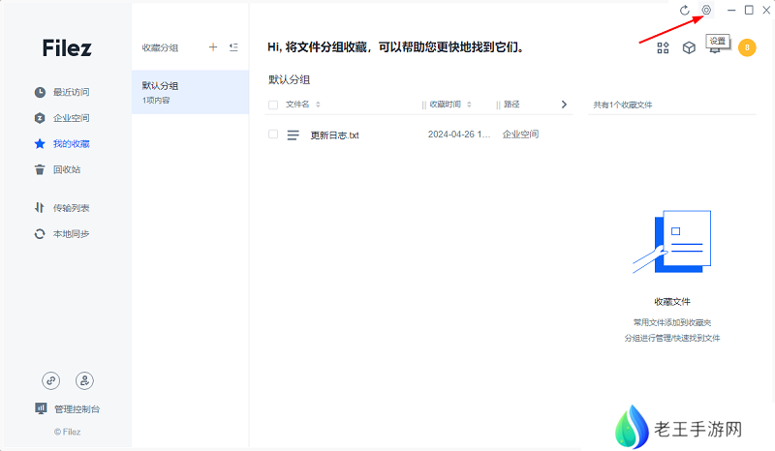
Task: Click the Filez logo
Action: click(x=67, y=48)
